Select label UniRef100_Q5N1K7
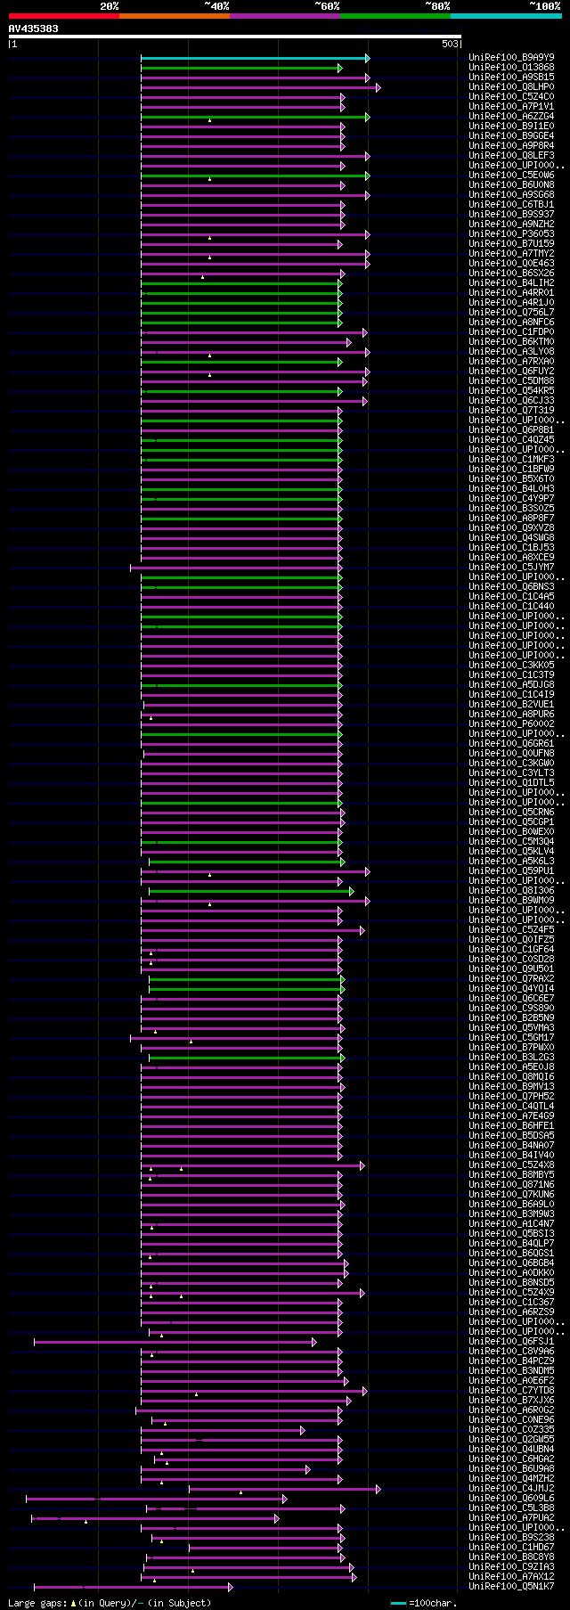Image resolution: width=570 pixels, height=1610 pixels. 511,1587
